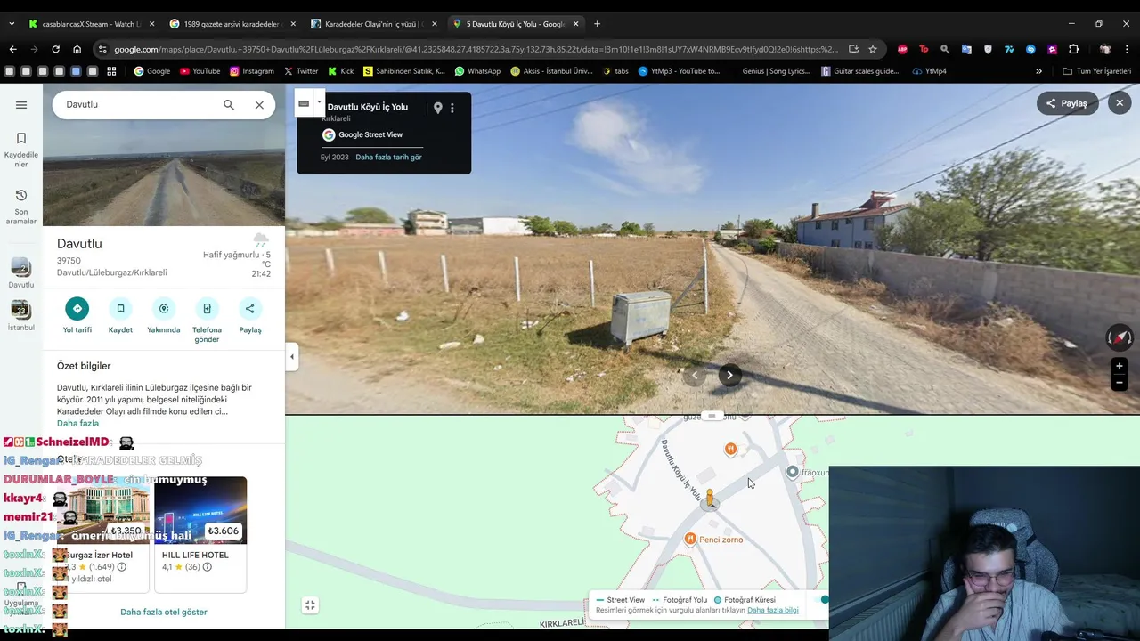This screenshot has height=641, width=1140.
Task: Open the browser extensions puzzle icon
Action: click(x=1074, y=49)
